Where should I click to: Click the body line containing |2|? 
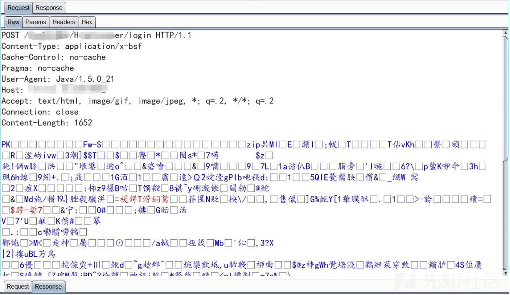click(29, 254)
